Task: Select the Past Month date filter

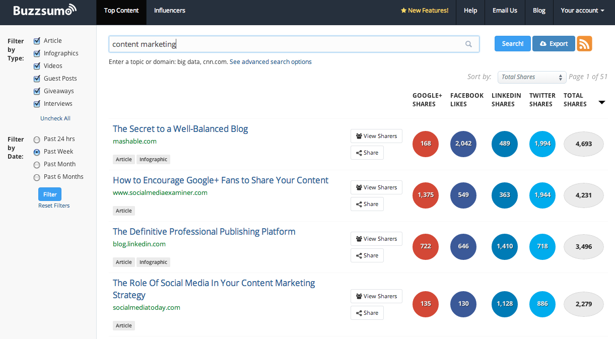Action: tap(37, 165)
